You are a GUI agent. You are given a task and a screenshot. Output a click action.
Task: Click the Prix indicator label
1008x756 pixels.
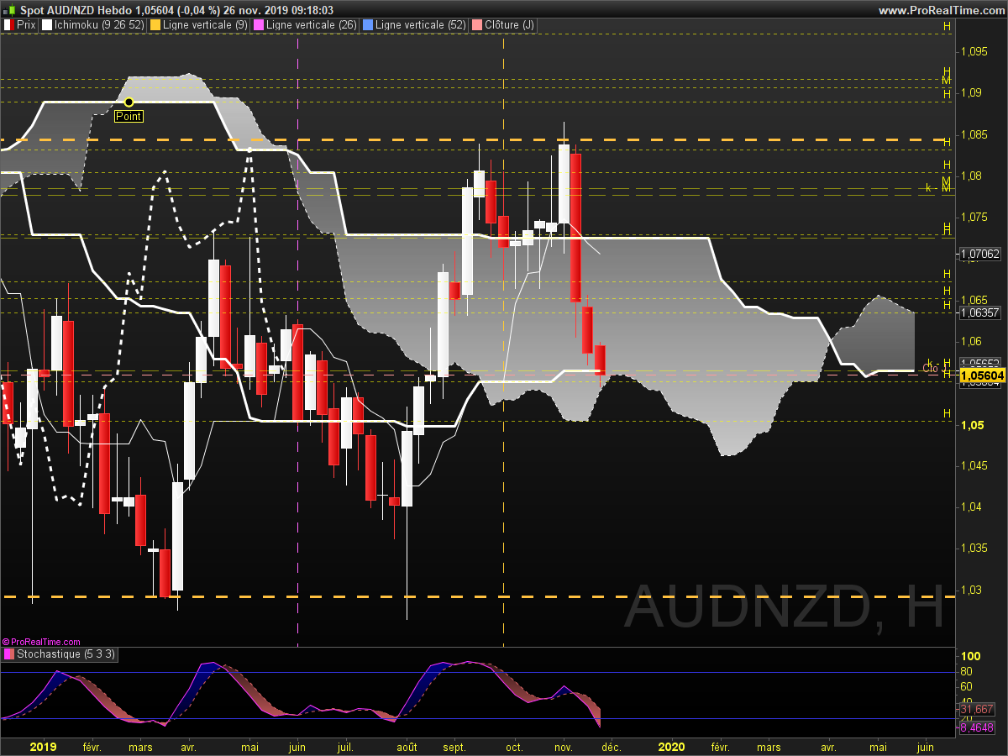click(27, 25)
